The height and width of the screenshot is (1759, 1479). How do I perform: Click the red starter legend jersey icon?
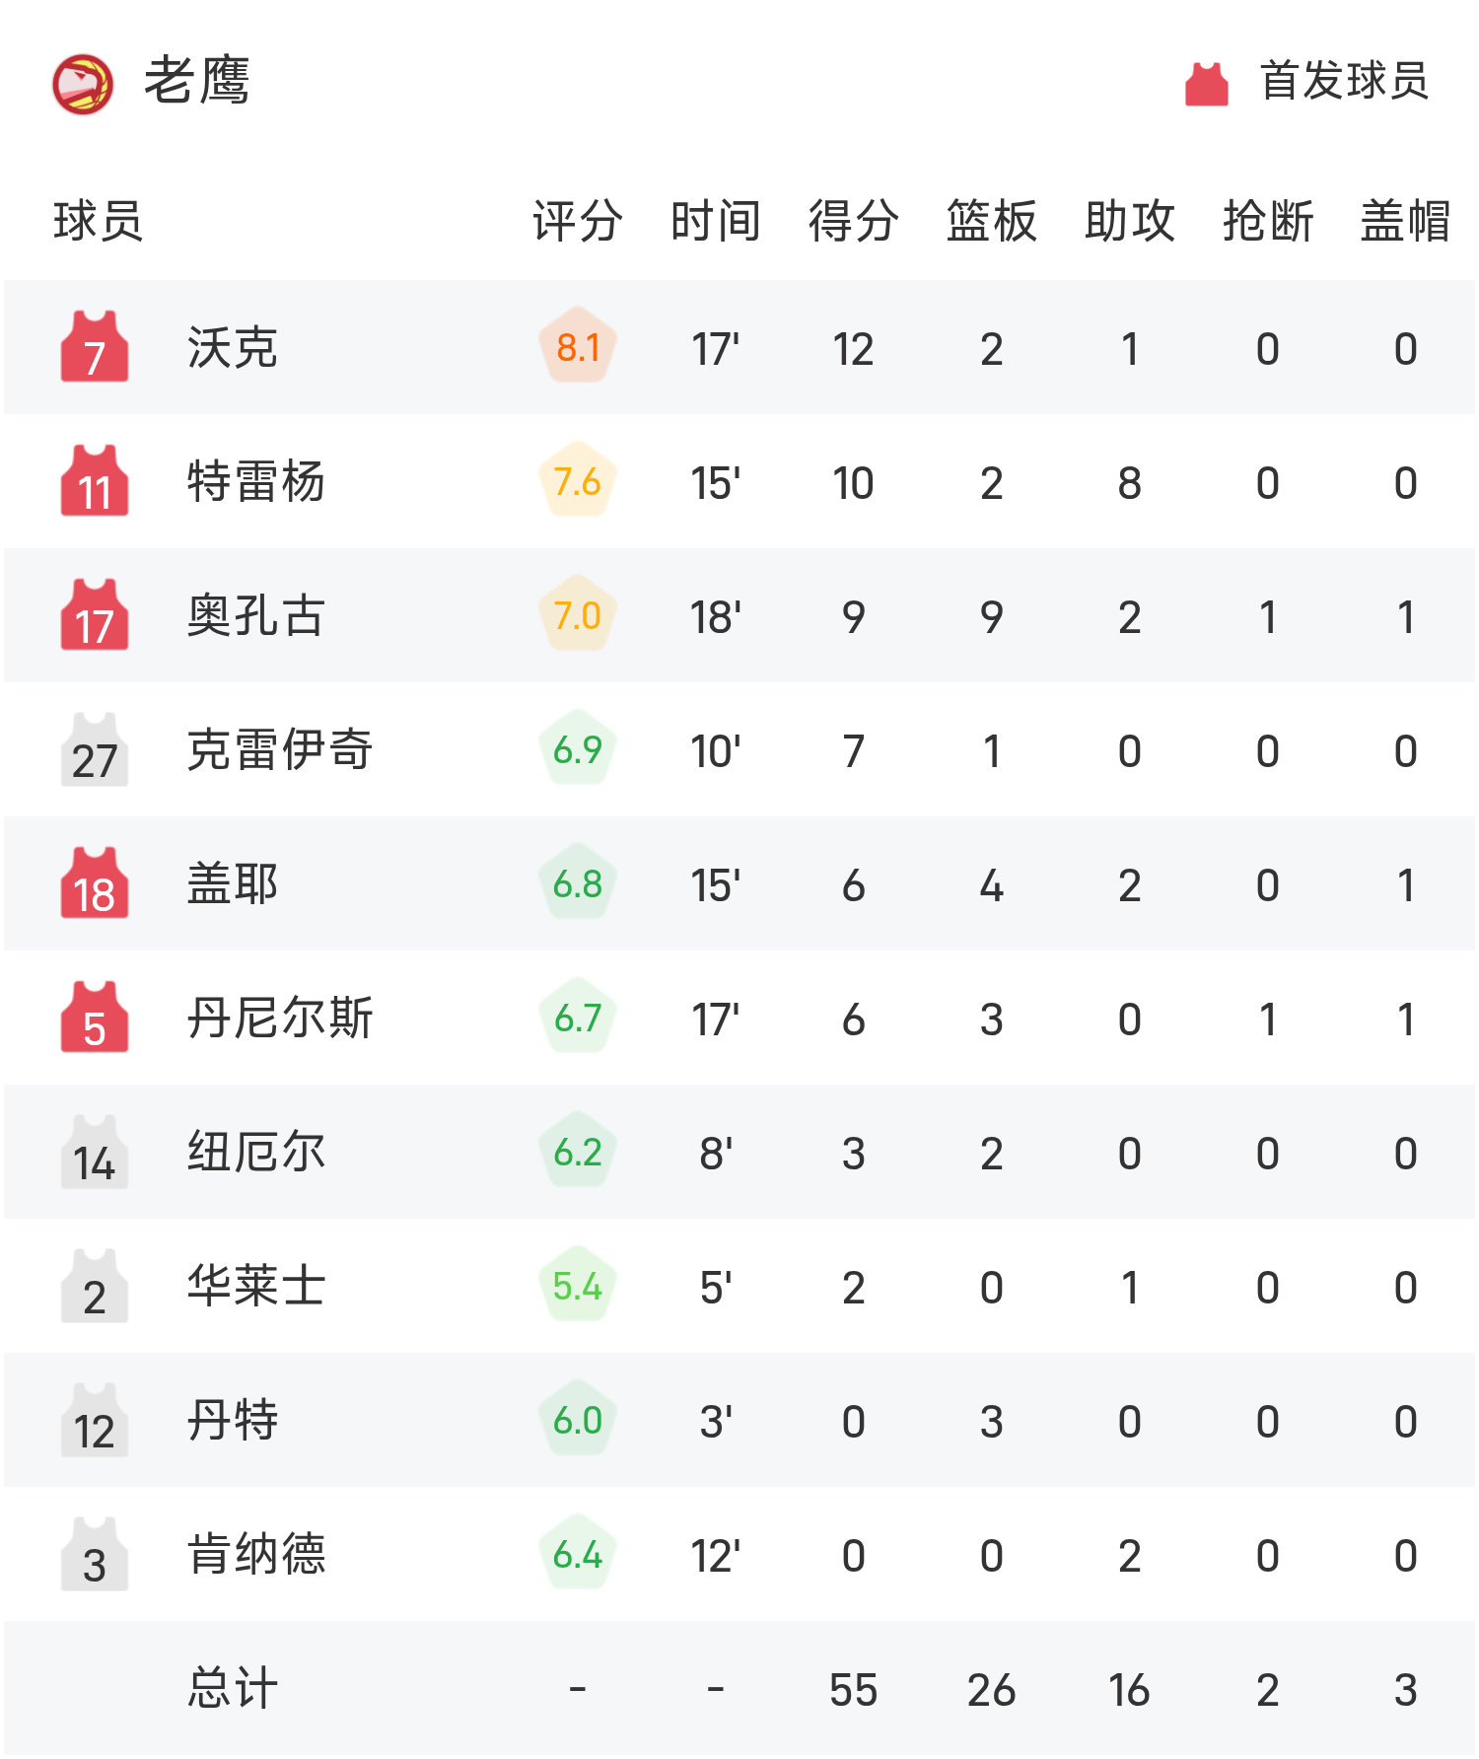1206,84
